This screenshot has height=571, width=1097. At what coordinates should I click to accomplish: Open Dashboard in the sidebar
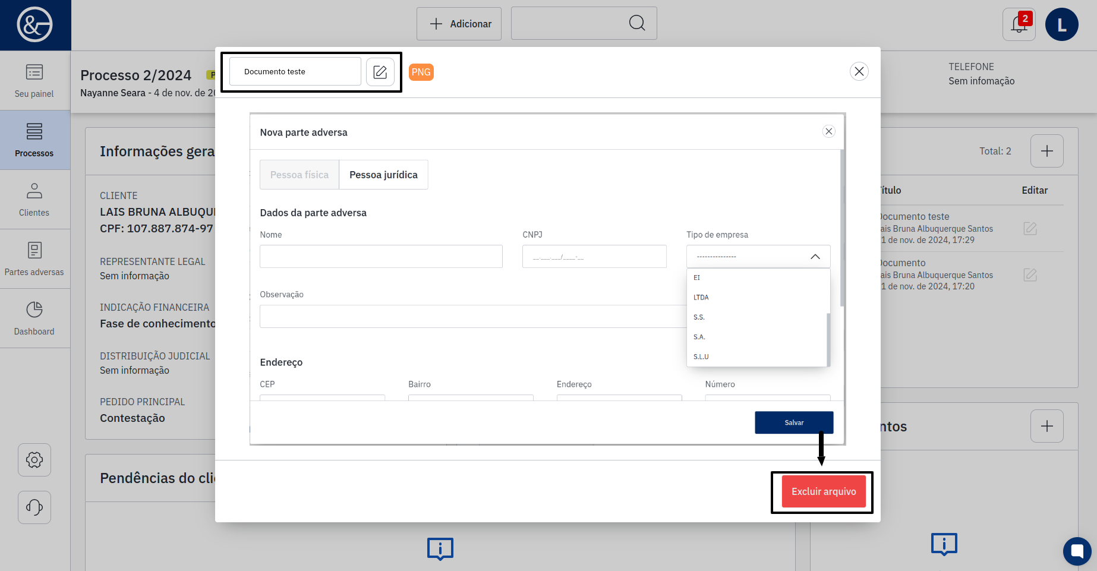pos(34,318)
